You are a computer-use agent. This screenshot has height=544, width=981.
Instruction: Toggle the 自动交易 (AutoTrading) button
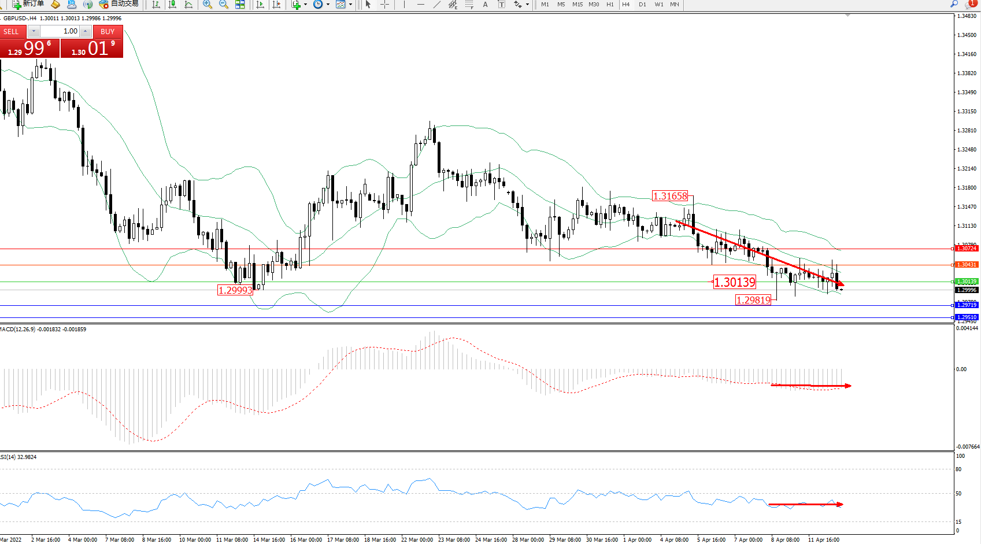119,4
